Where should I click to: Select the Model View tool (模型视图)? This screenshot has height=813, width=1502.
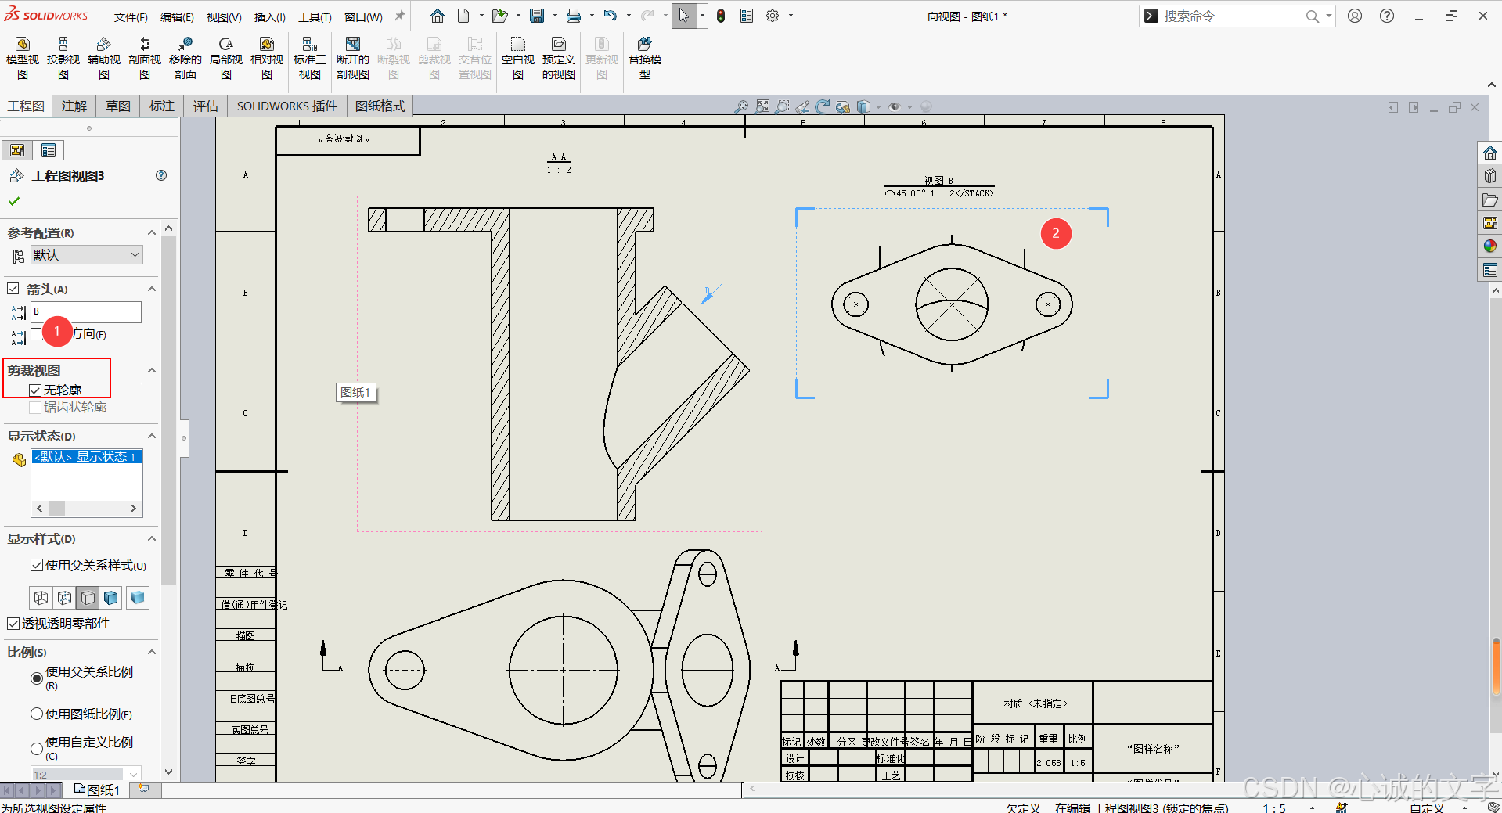[23, 59]
